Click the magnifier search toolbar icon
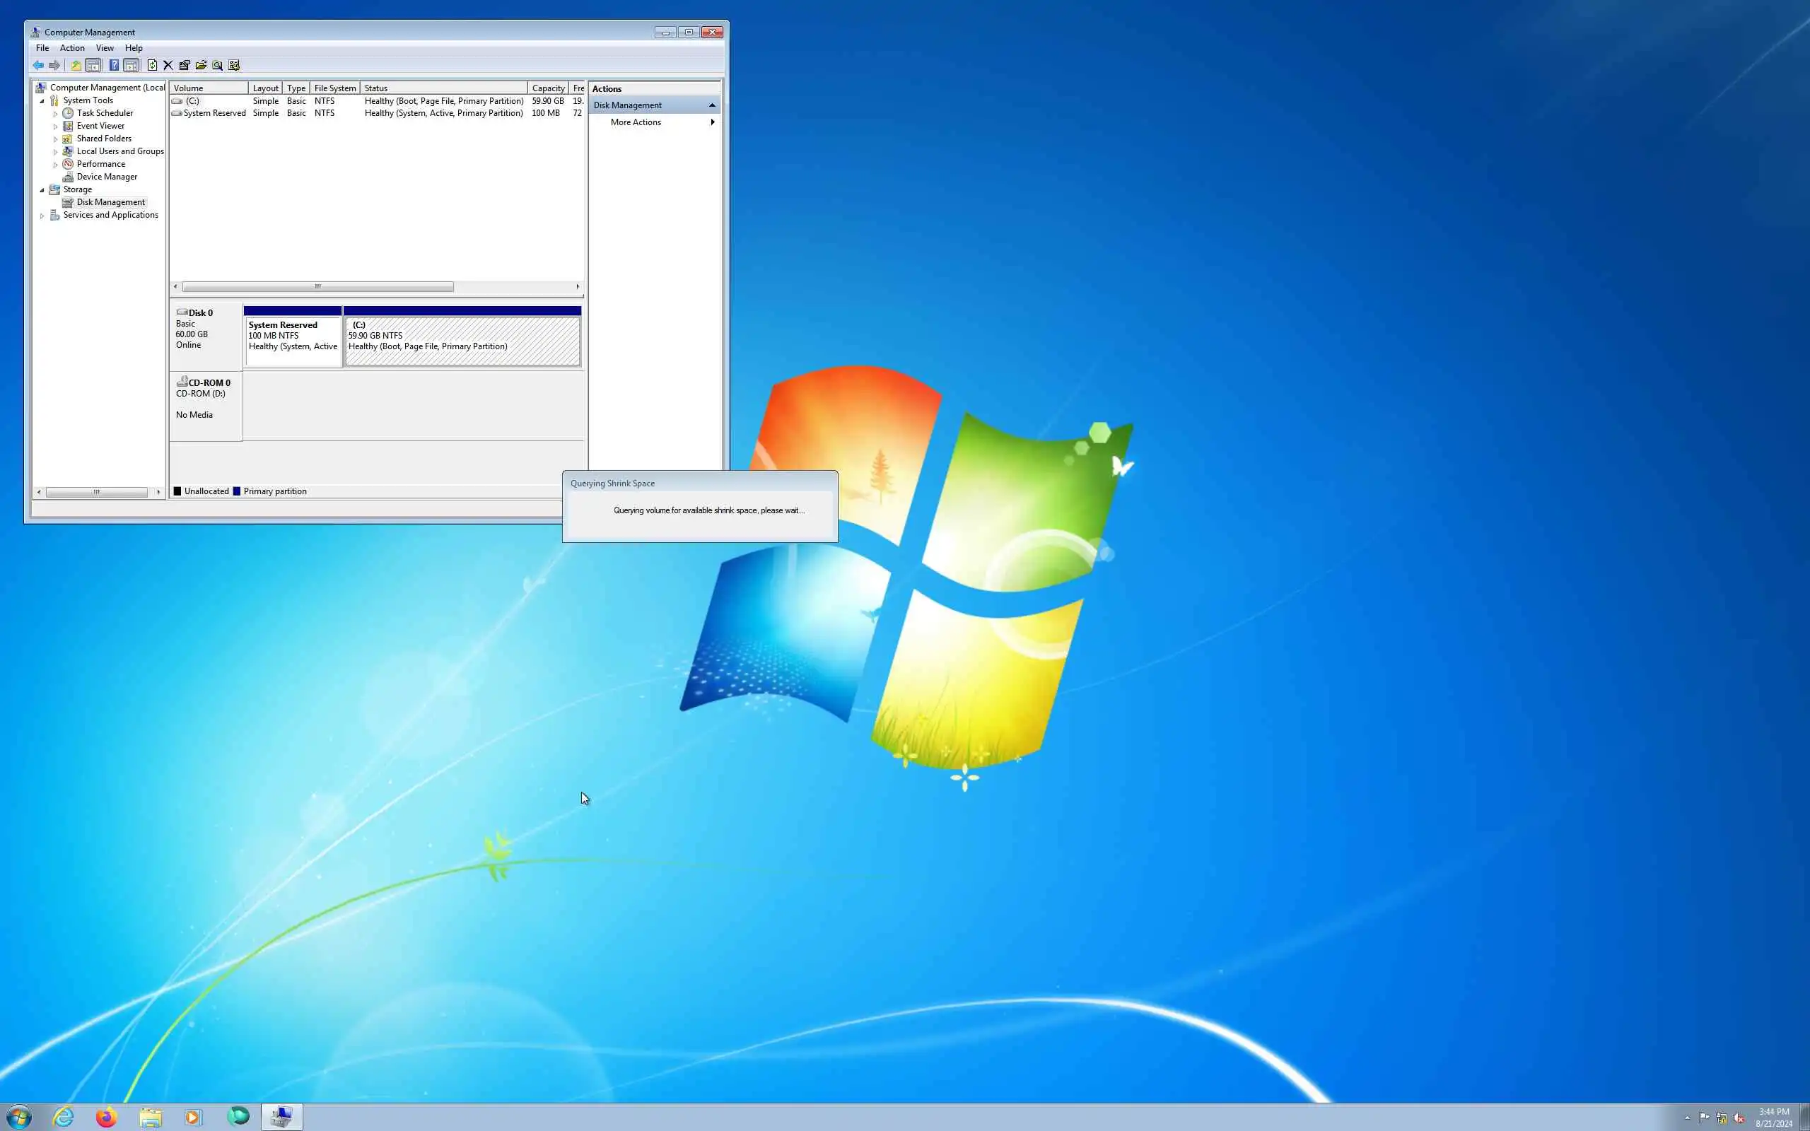 pyautogui.click(x=218, y=65)
